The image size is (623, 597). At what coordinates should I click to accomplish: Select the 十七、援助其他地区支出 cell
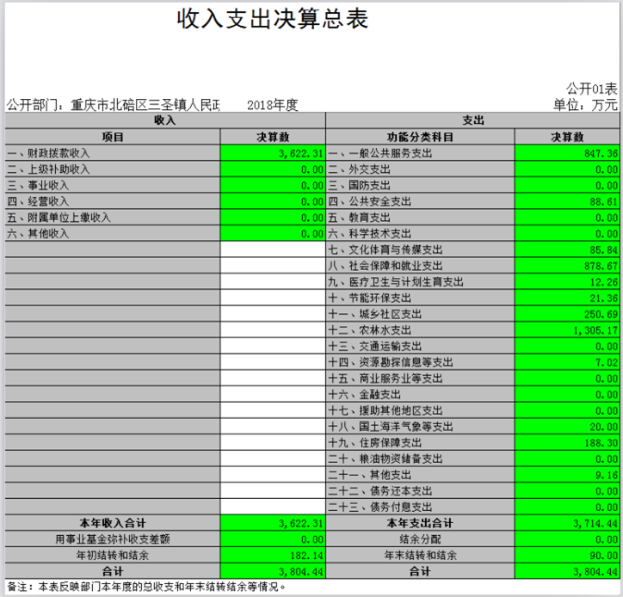click(x=420, y=410)
